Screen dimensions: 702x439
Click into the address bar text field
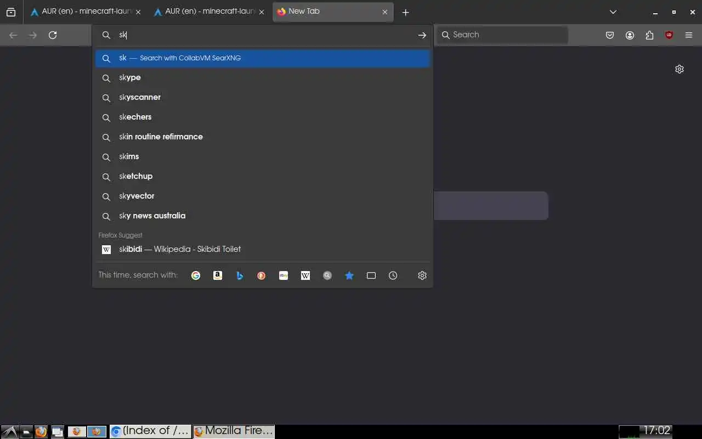pyautogui.click(x=263, y=35)
